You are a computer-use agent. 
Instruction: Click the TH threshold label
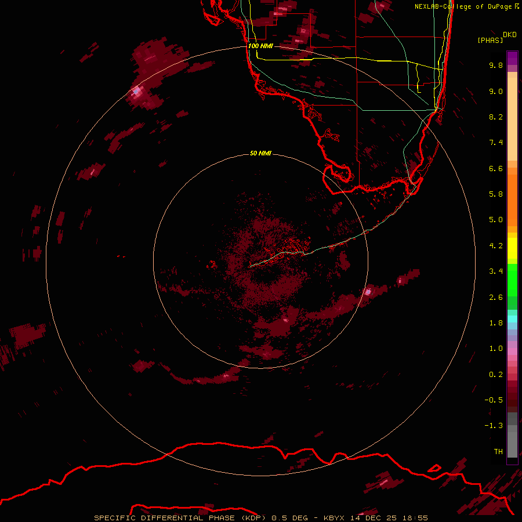pyautogui.click(x=498, y=452)
